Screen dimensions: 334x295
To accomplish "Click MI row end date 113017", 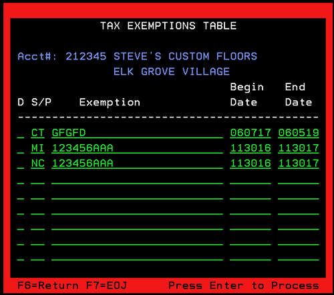I will click(299, 148).
